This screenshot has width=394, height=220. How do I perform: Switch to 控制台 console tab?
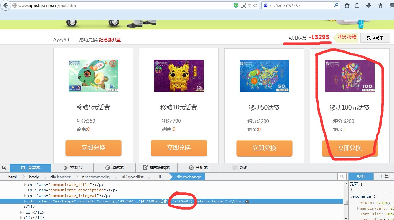point(73,168)
